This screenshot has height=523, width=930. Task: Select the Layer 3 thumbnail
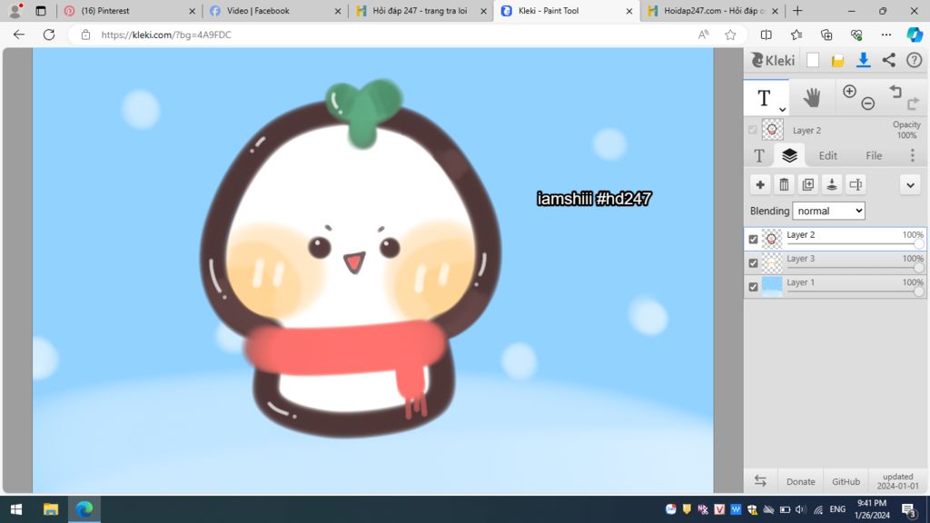pyautogui.click(x=771, y=262)
